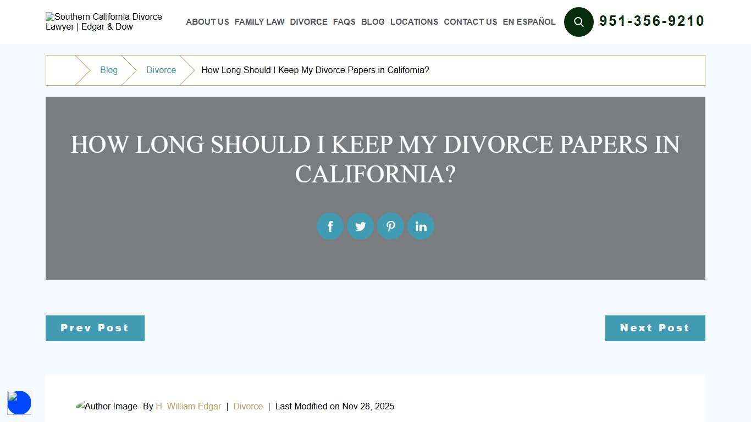Open the site search magnifier icon

click(x=578, y=22)
